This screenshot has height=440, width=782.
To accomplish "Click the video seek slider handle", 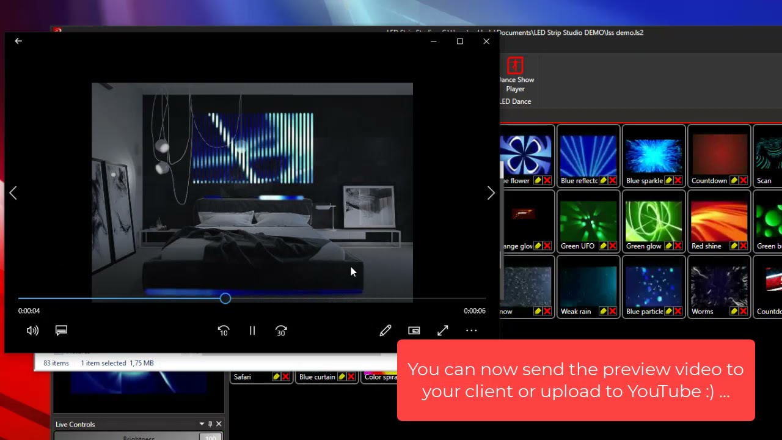I will pos(225,298).
